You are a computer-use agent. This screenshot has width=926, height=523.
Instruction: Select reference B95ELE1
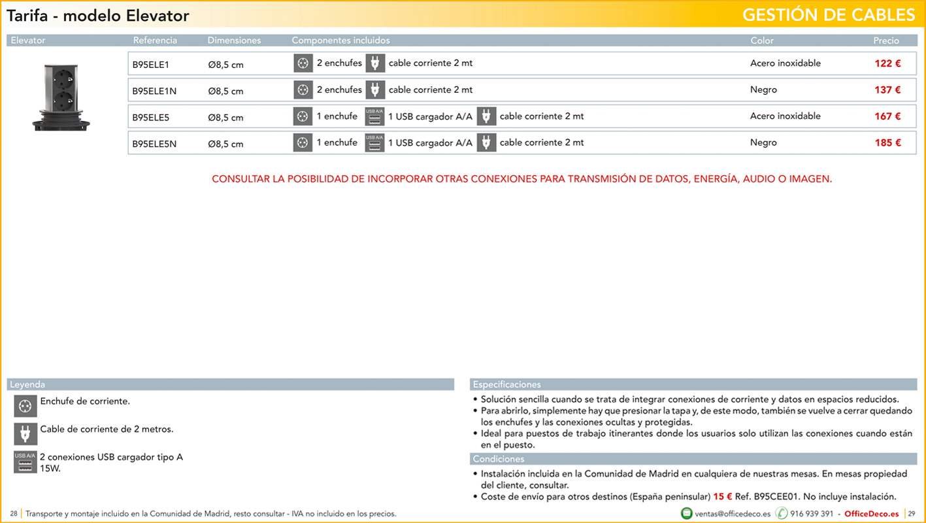(151, 65)
